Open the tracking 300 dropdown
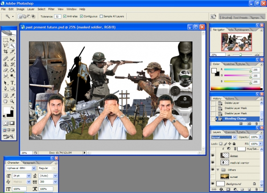The width and height of the screenshot is (267, 193). tap(55, 182)
